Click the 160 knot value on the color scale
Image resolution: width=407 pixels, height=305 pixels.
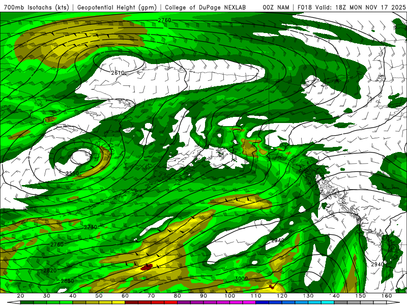click(387, 296)
